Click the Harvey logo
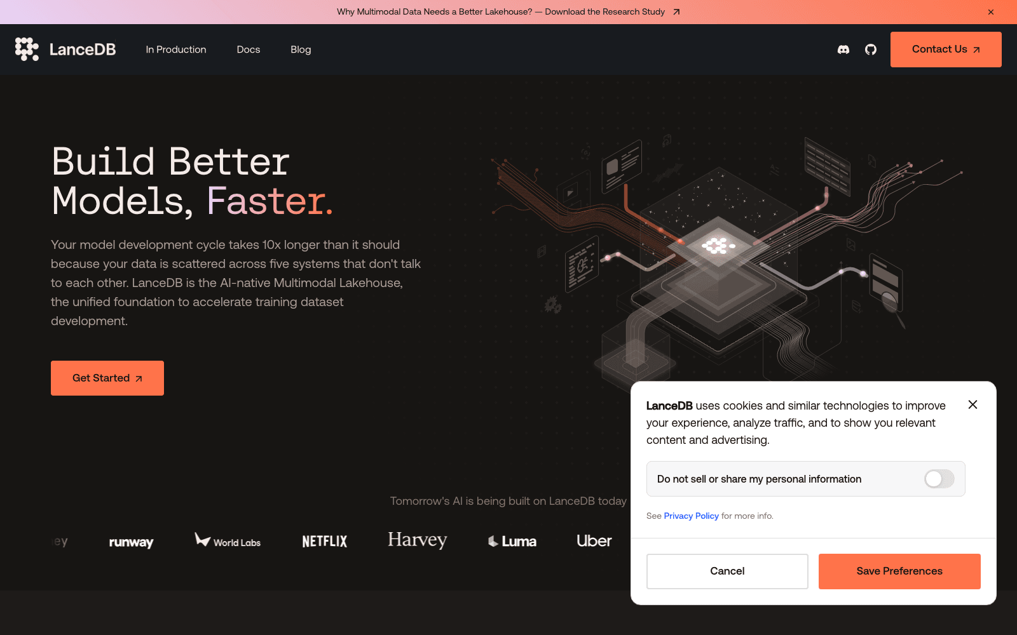This screenshot has height=635, width=1017. pos(418,540)
